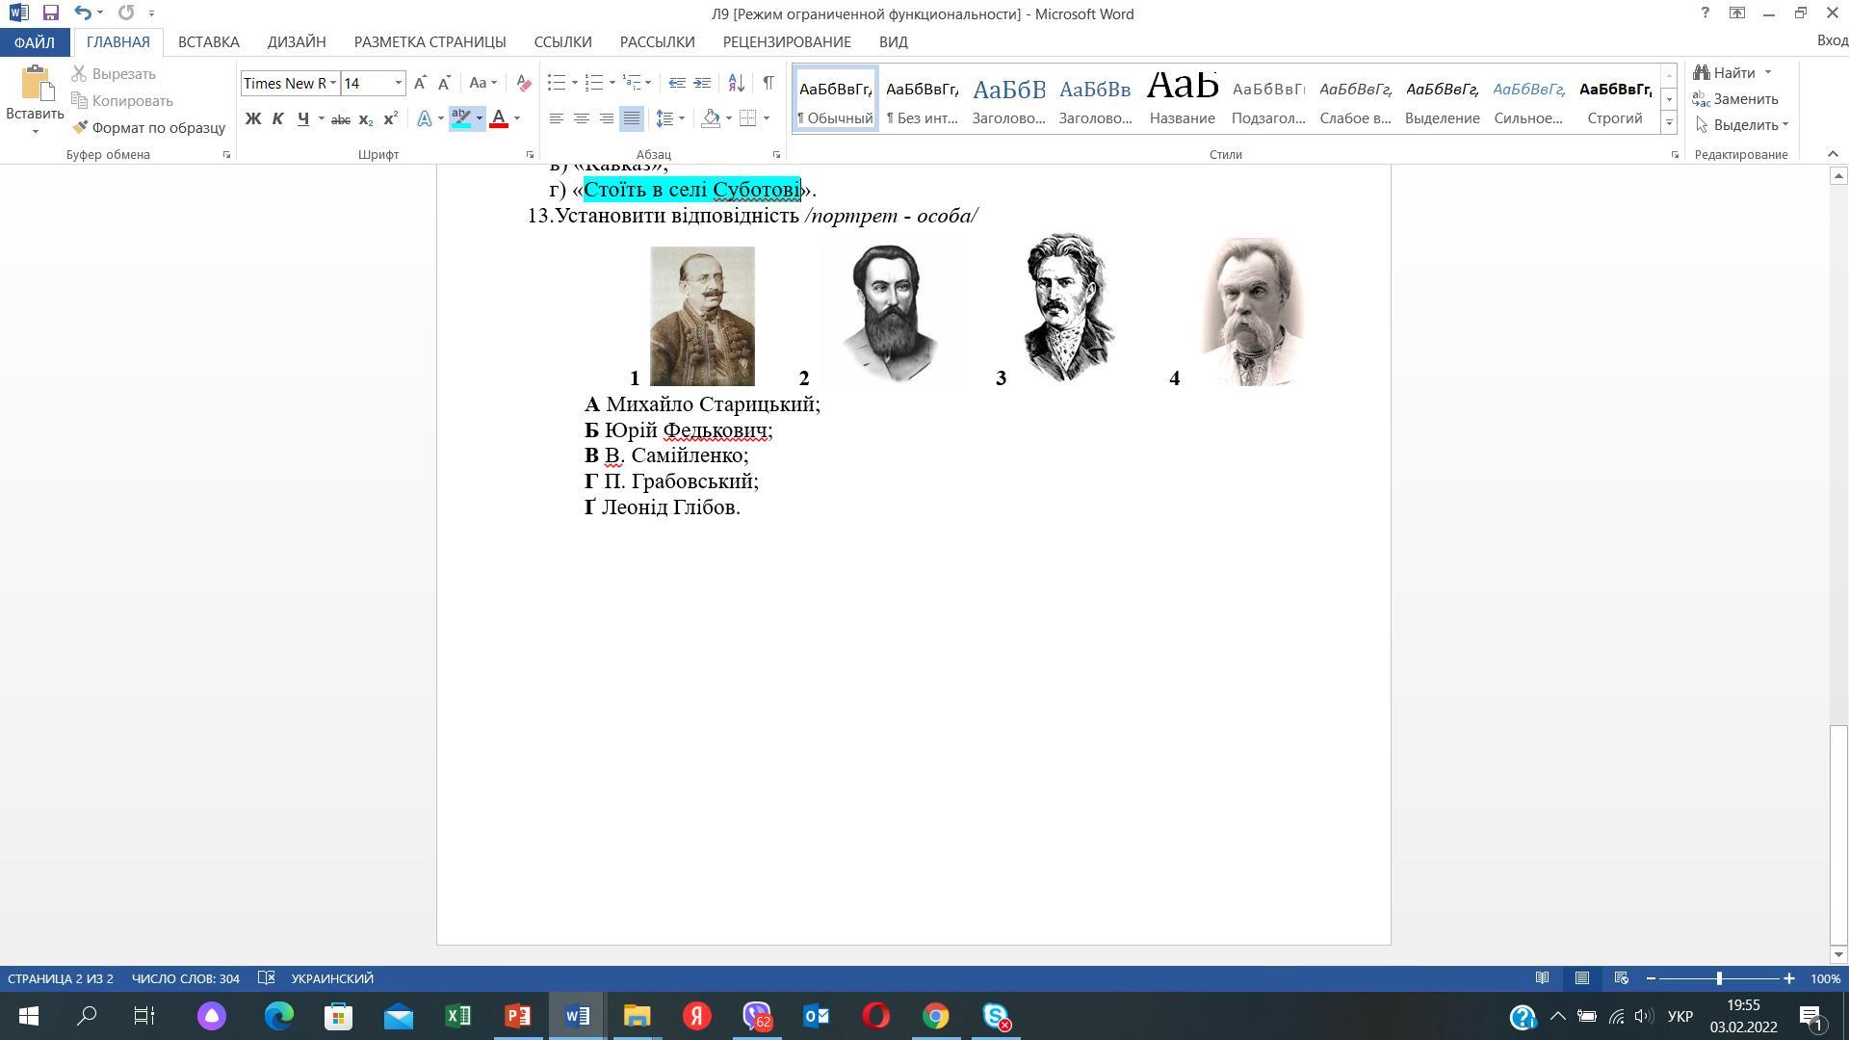
Task: Toggle Italic formatting button К
Action: pyautogui.click(x=278, y=118)
